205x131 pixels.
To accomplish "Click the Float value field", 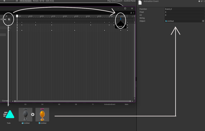I will coord(184,12).
